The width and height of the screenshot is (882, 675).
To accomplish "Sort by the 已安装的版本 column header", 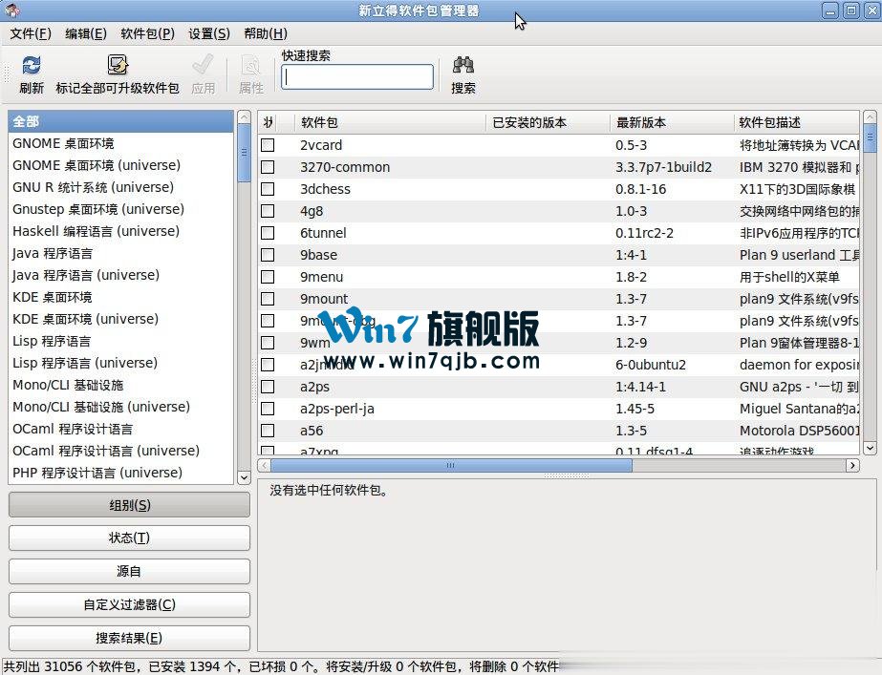I will pos(548,122).
